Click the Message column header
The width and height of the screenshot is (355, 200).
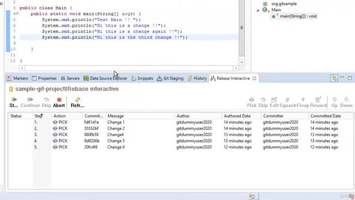click(x=140, y=116)
